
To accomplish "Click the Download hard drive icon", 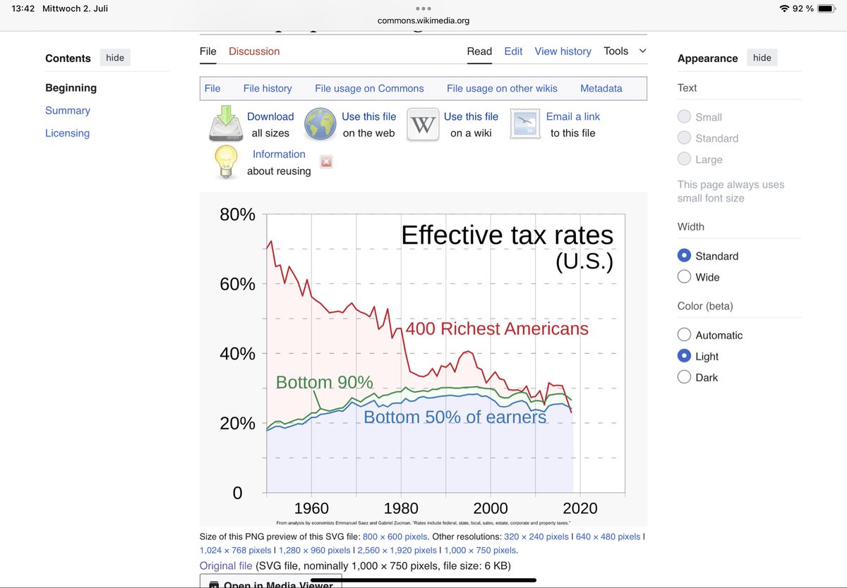I will (x=226, y=123).
